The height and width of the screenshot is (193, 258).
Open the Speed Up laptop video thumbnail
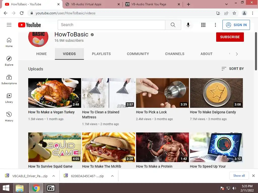pyautogui.click(x=216, y=147)
